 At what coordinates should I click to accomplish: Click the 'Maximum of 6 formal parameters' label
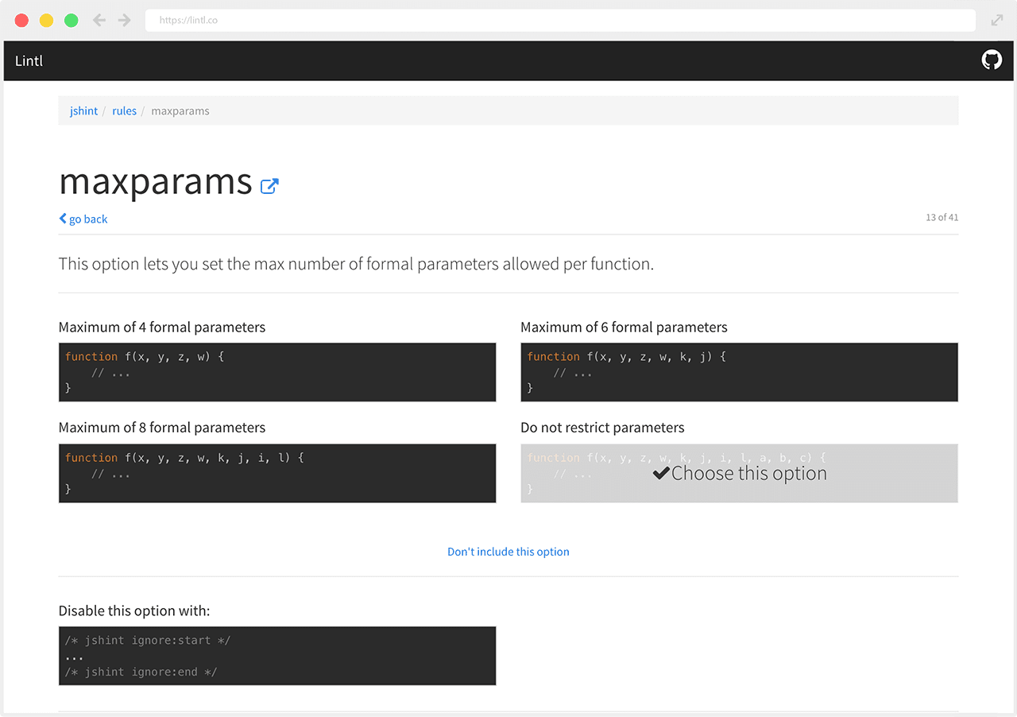(x=624, y=327)
